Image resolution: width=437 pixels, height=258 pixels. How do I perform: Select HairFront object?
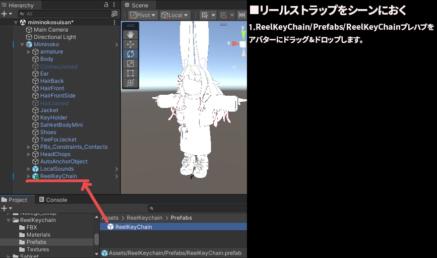click(52, 88)
